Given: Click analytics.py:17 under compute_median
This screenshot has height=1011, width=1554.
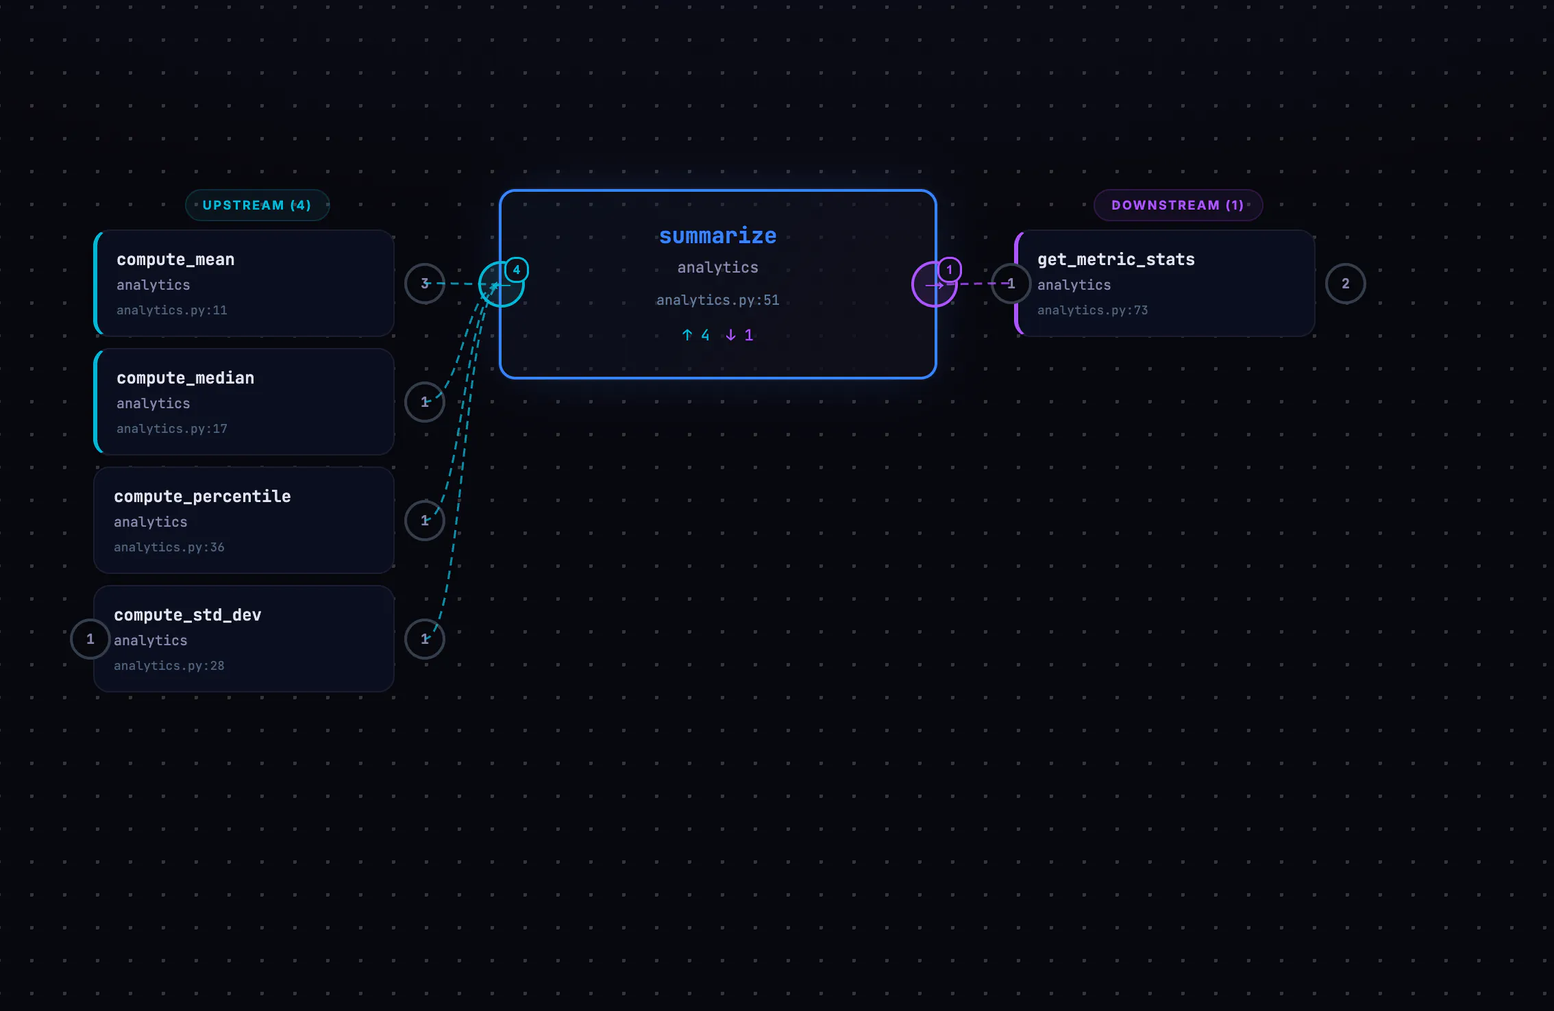Looking at the screenshot, I should pos(172,429).
